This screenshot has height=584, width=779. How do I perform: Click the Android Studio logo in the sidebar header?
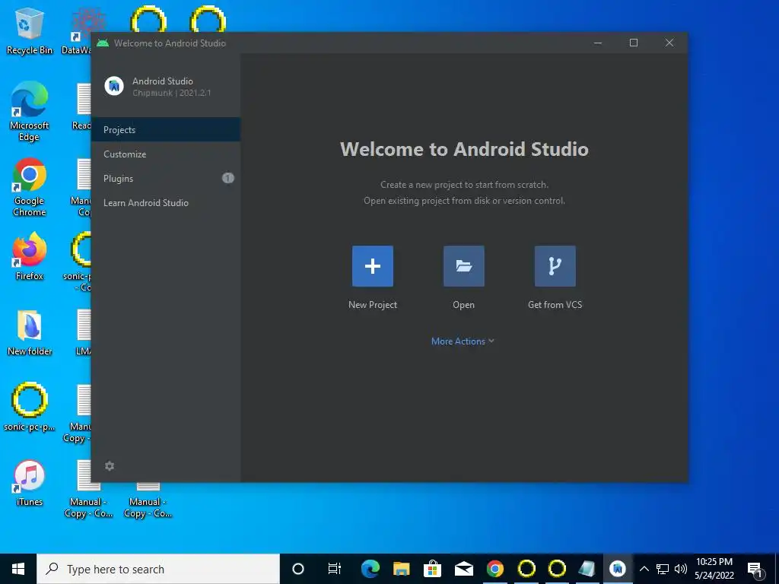[x=114, y=87]
